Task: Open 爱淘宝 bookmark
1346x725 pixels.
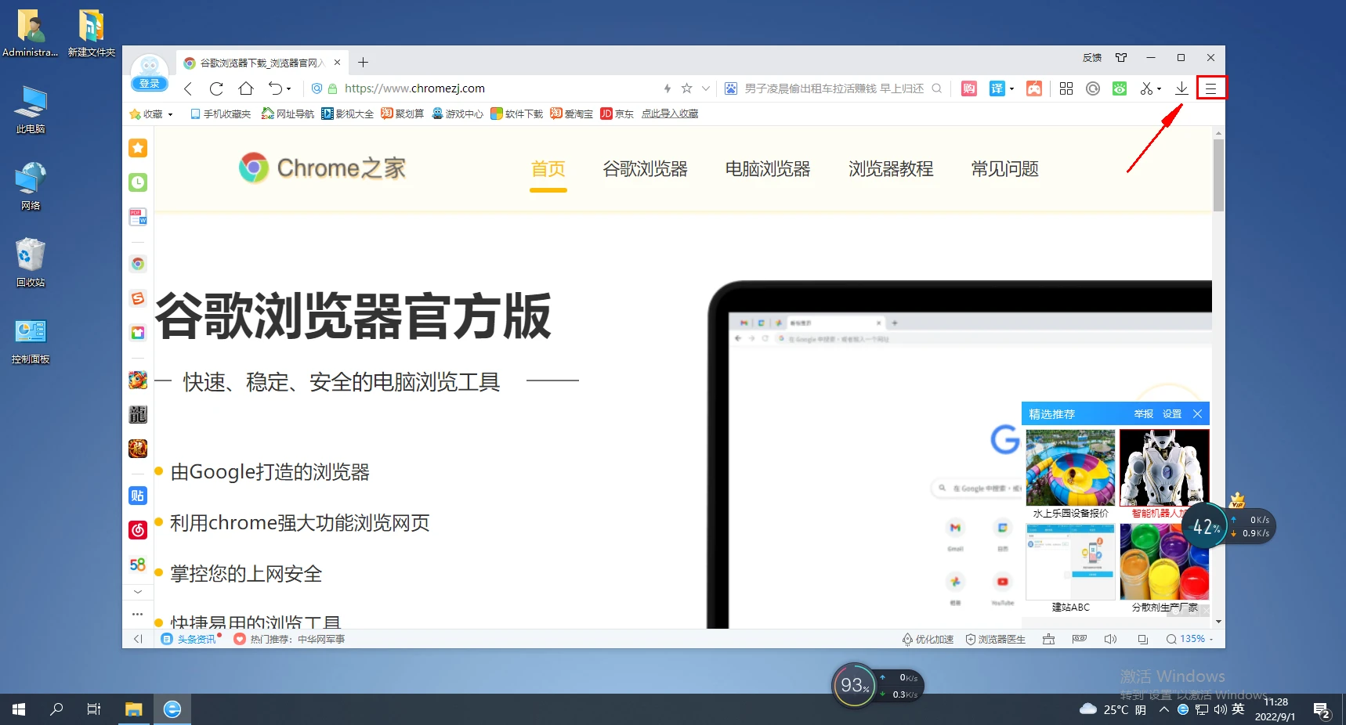Action: (x=571, y=114)
